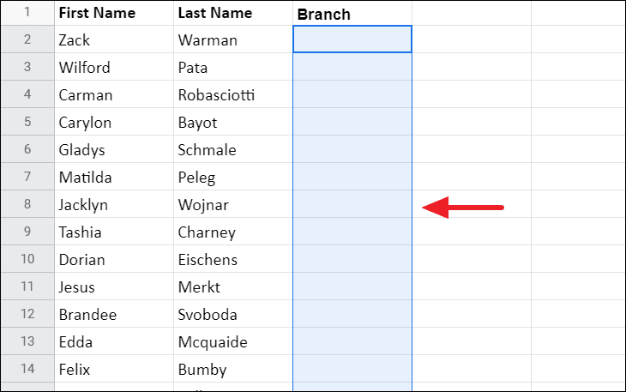Viewport: 626px width, 392px height.
Task: Select the Branch cell in Felix Bumby's row
Action: pos(352,369)
